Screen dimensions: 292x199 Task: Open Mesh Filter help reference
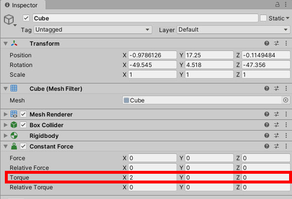coord(267,88)
